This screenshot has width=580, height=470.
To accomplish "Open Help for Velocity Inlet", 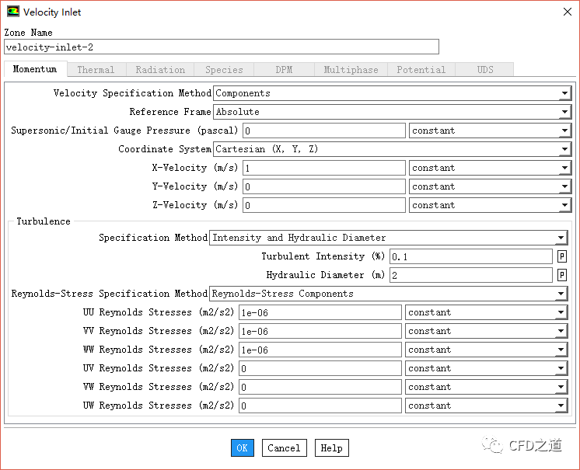I will click(331, 448).
